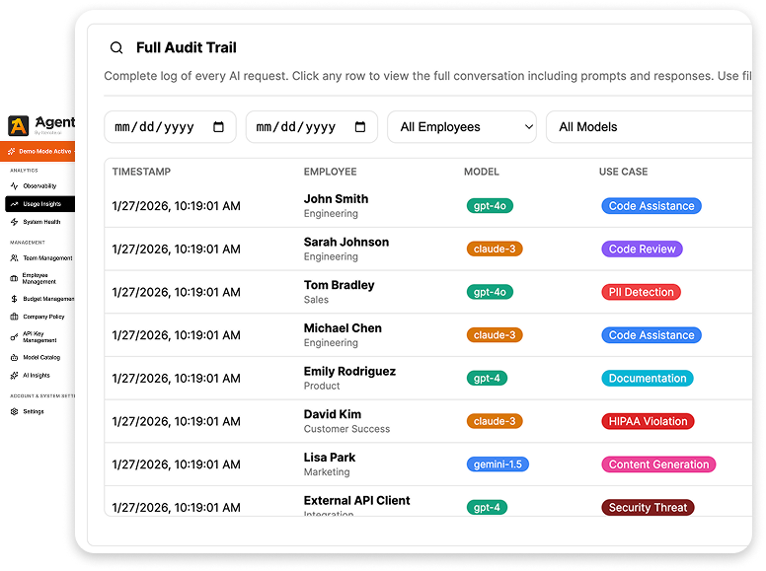Click the Observability pulse icon in sidebar
766x571 pixels.
[14, 186]
